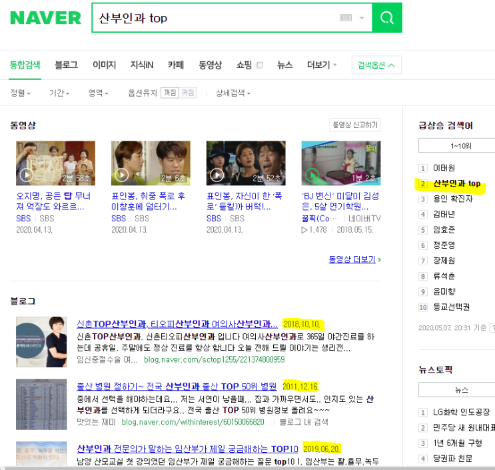Open the 쇼핑 tab
Screen dimensions: 495x470
point(244,65)
